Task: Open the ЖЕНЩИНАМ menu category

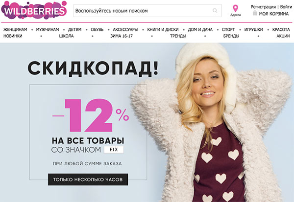Action: (15, 29)
